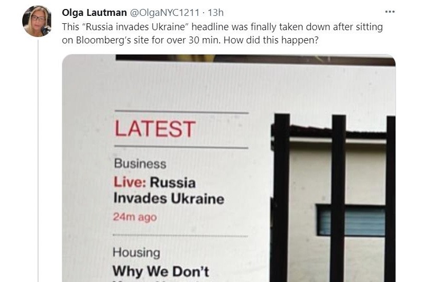
Task: Click the Live: Russia Invades Ukraine headline
Action: point(169,190)
